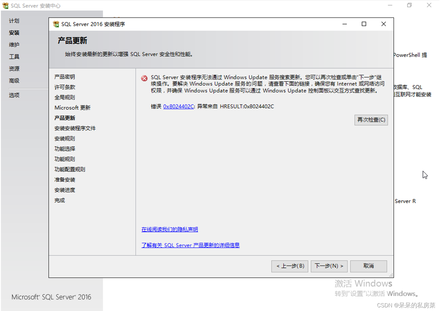
Task: Open error code link 0x8024402C
Action: 178,106
